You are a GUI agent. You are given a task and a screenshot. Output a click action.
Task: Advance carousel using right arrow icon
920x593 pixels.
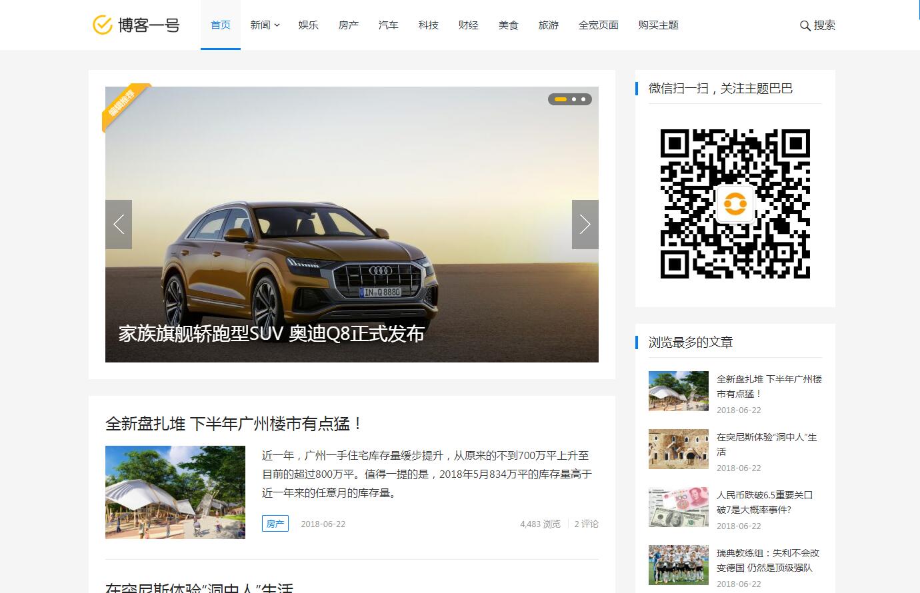[x=585, y=225]
